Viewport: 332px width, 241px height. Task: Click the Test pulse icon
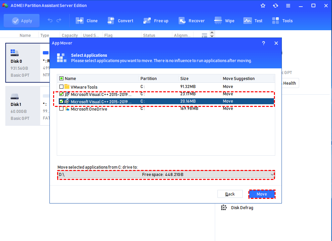(248, 21)
